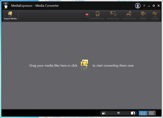Click the yellow import icon in the drop area
This screenshot has width=163, height=118.
[84, 63]
